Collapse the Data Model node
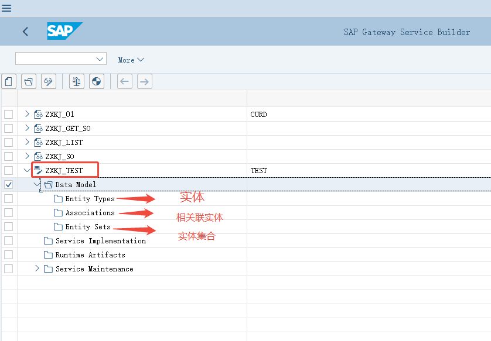 point(37,184)
